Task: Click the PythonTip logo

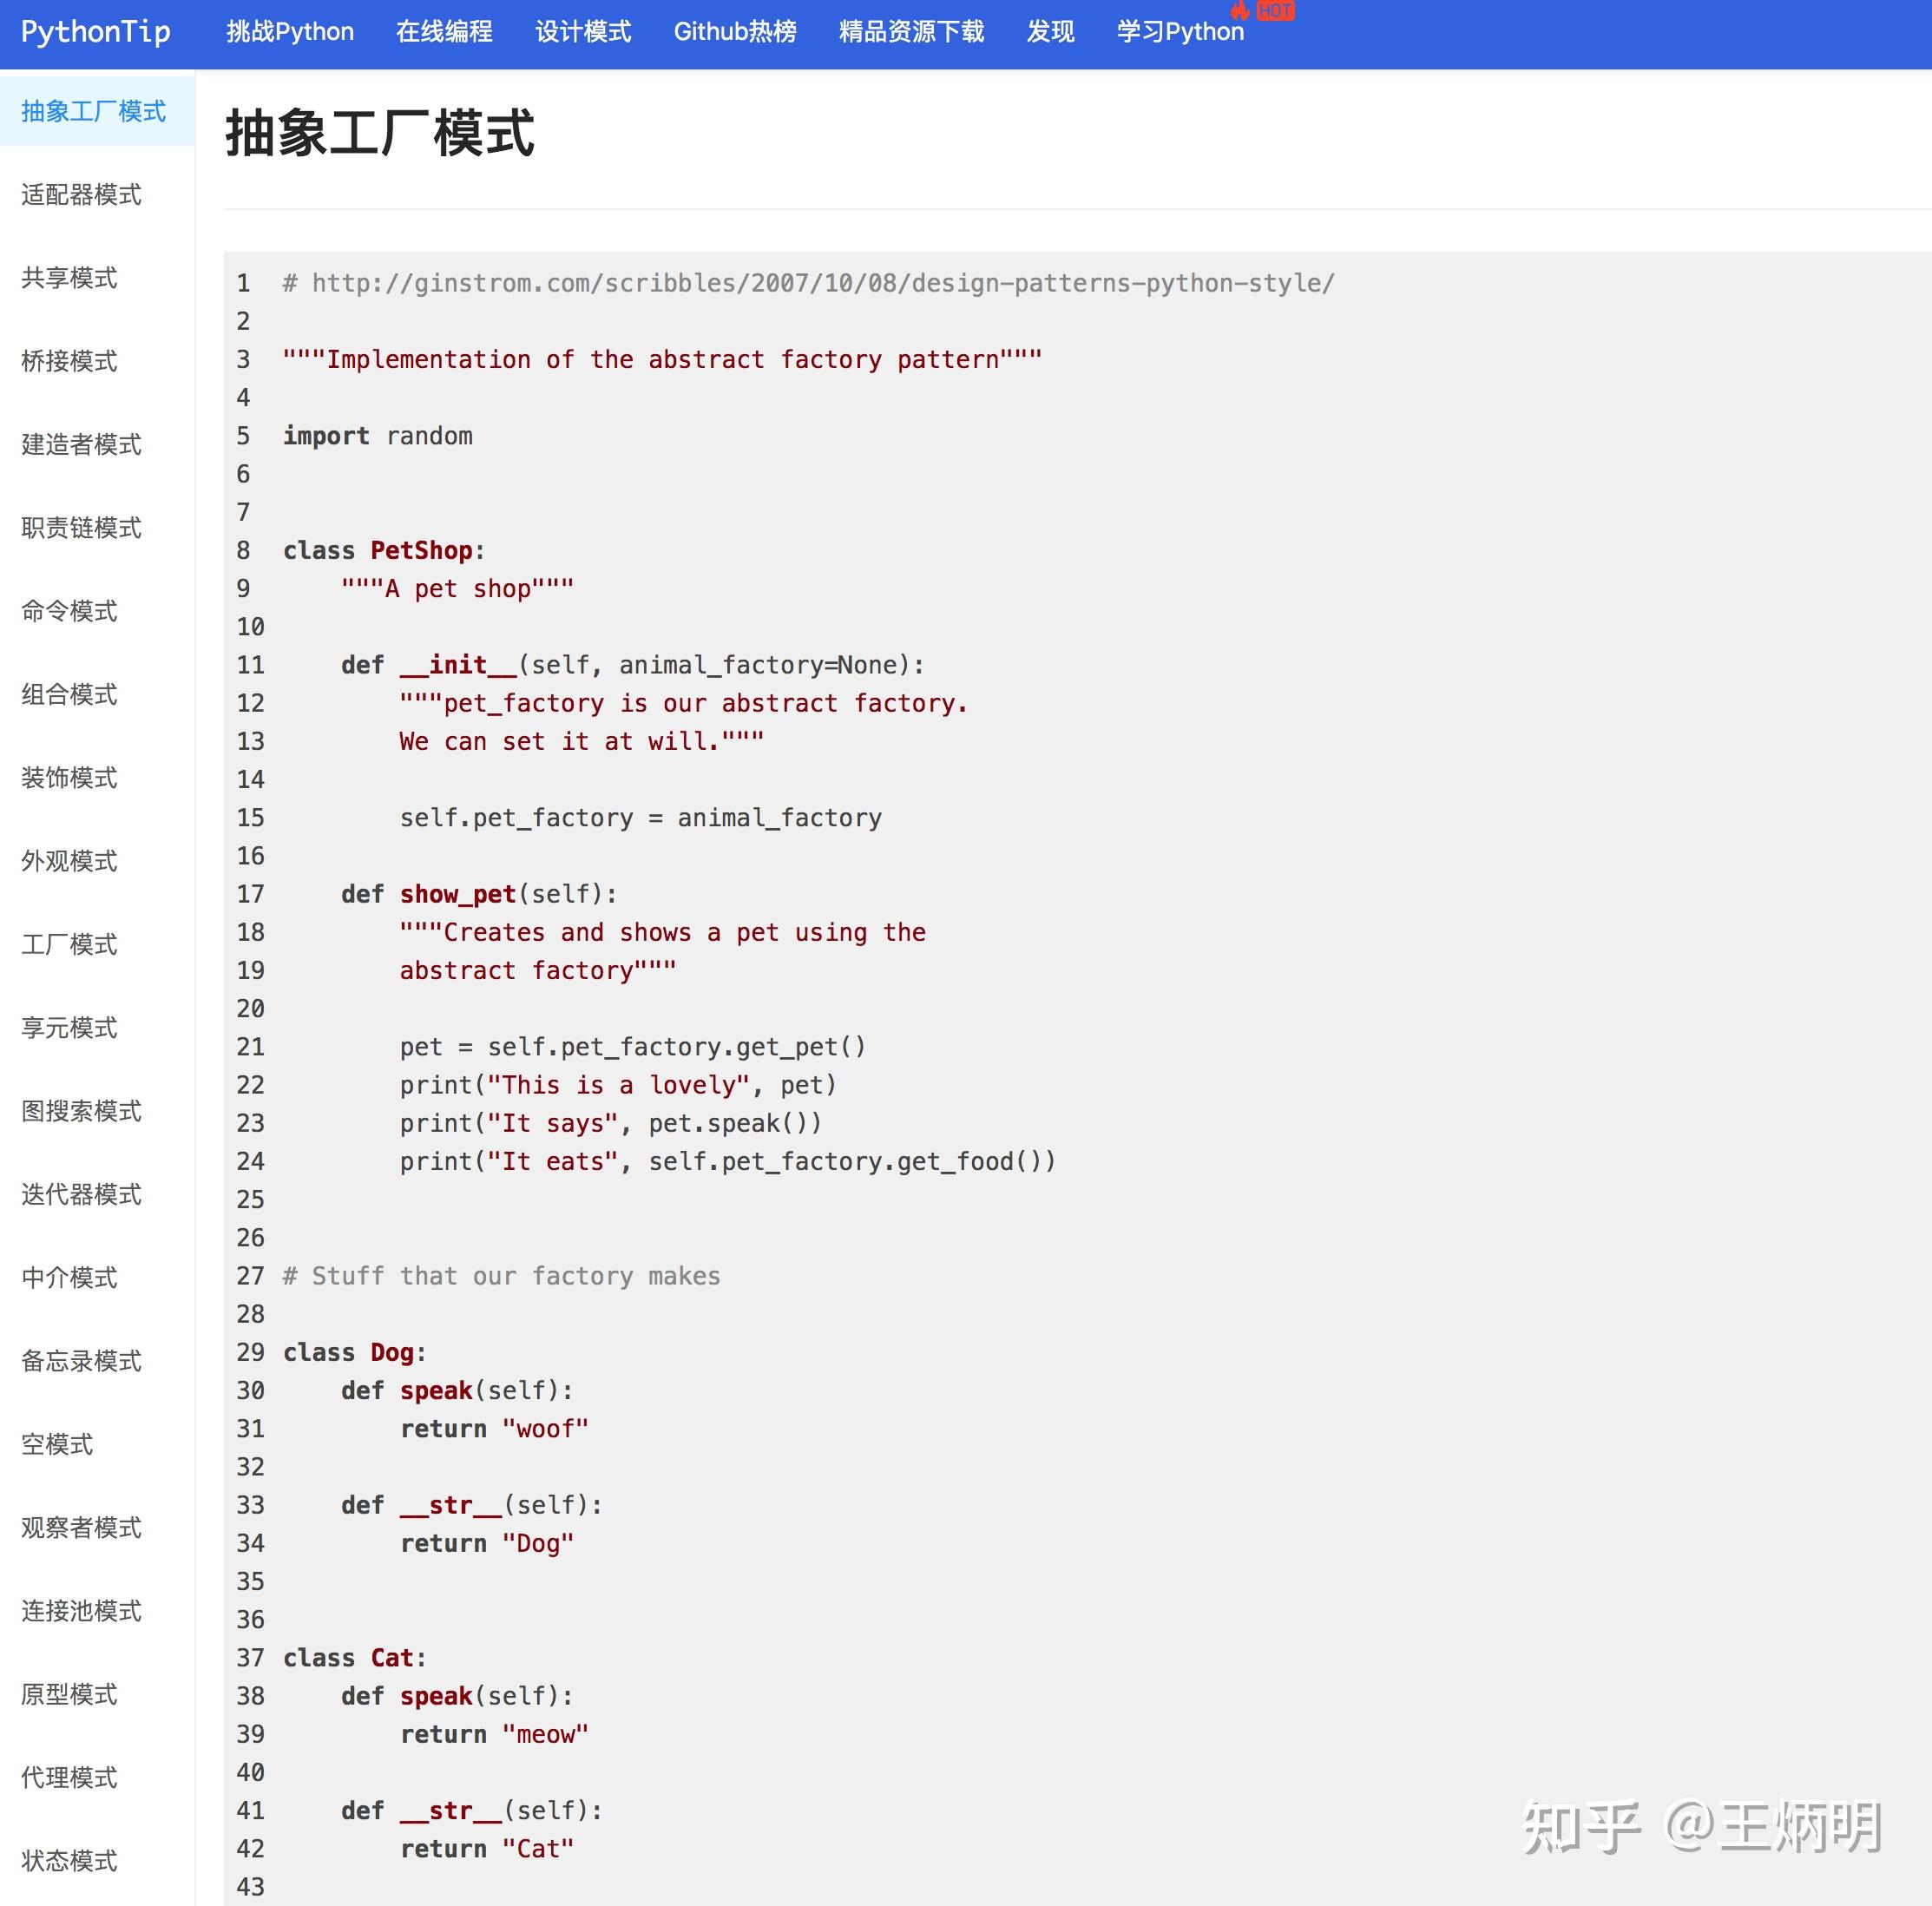Action: (95, 33)
